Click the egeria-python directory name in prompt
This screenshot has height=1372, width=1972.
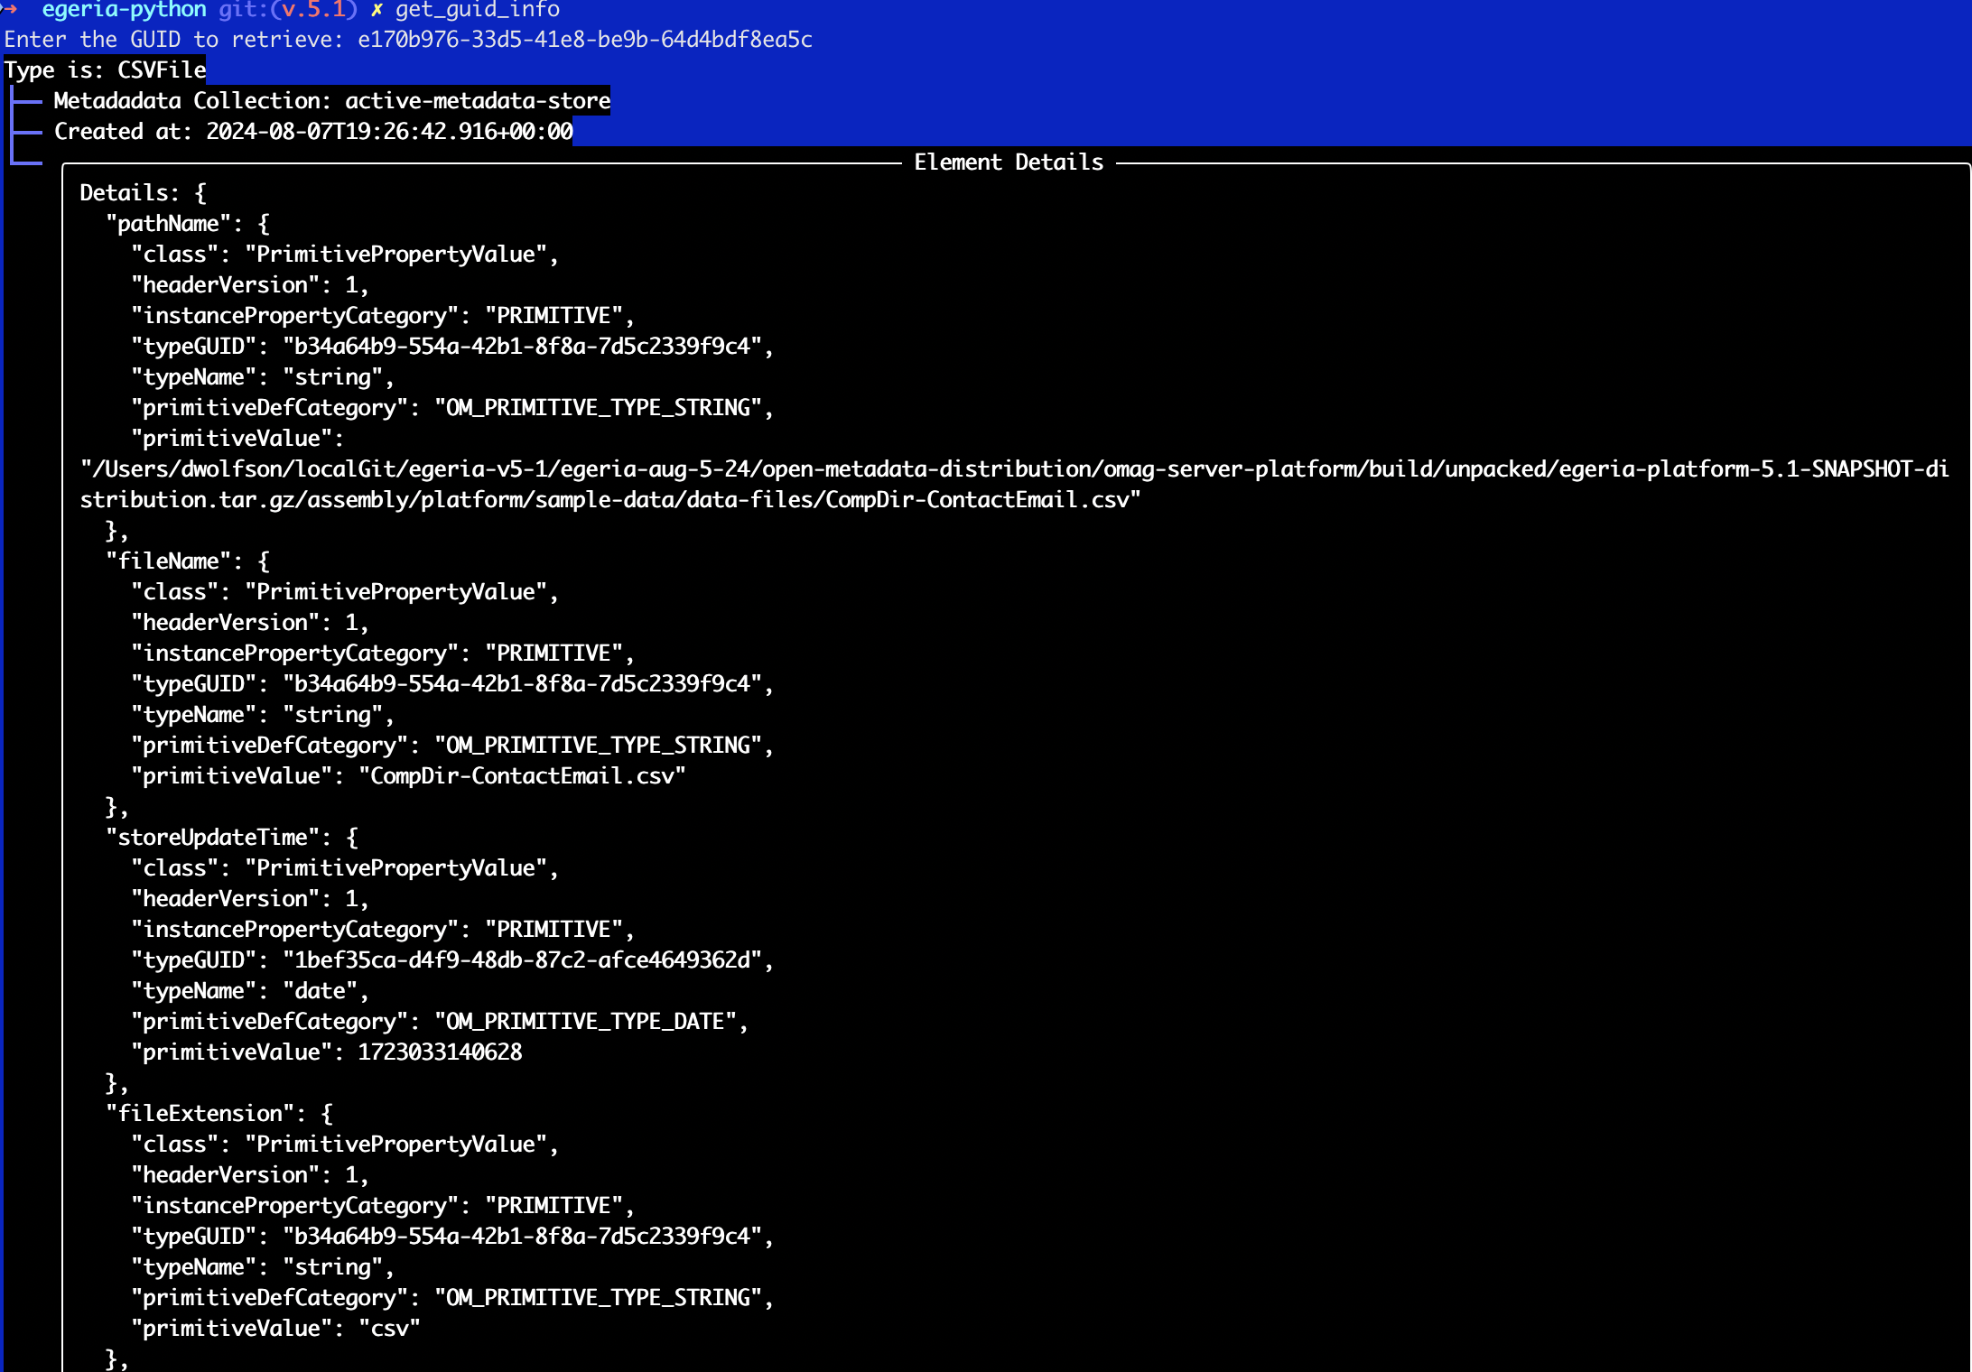[124, 10]
